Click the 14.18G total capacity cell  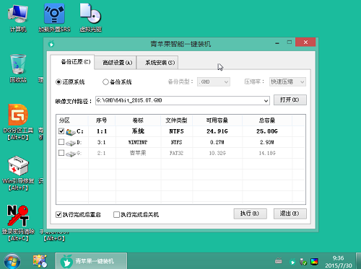tap(267, 153)
